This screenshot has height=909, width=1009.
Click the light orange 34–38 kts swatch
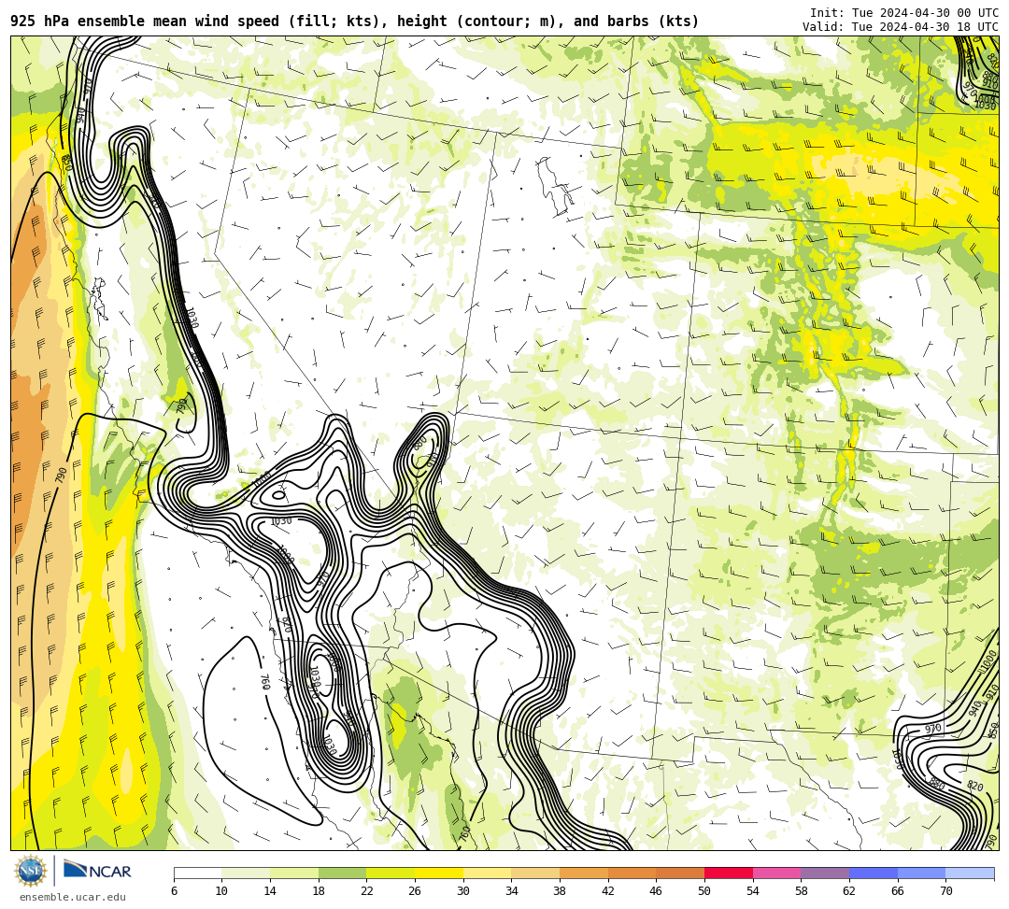click(x=535, y=873)
